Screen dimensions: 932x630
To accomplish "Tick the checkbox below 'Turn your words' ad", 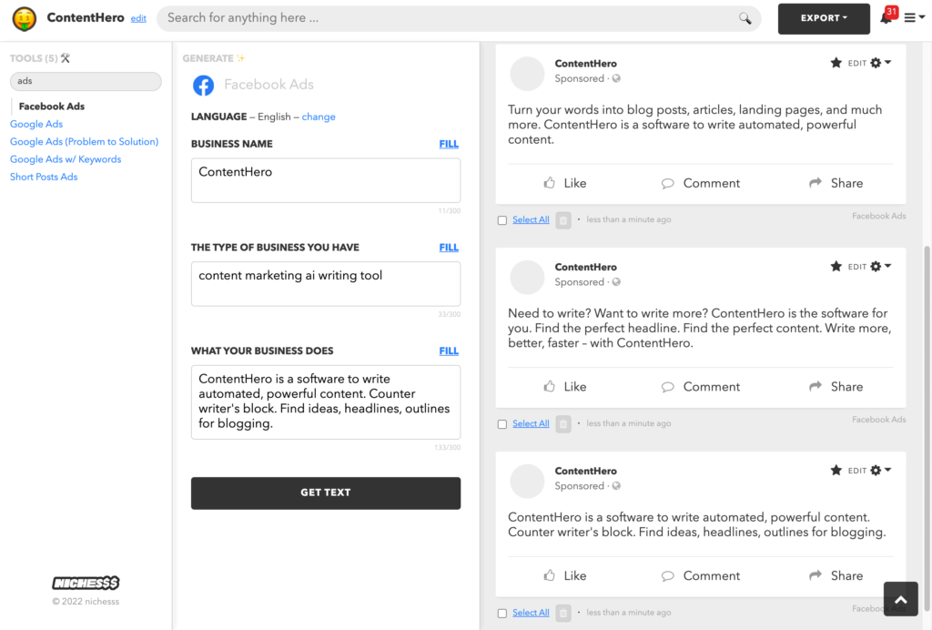I will (502, 220).
